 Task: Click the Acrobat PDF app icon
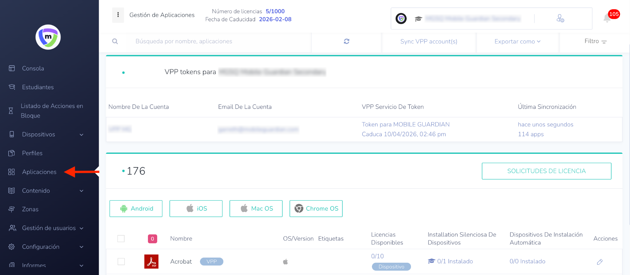click(x=151, y=261)
